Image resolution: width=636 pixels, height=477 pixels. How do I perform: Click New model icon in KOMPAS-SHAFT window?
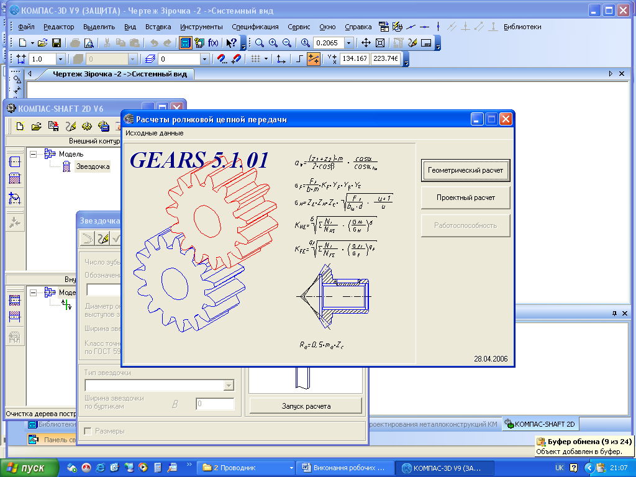pos(20,126)
